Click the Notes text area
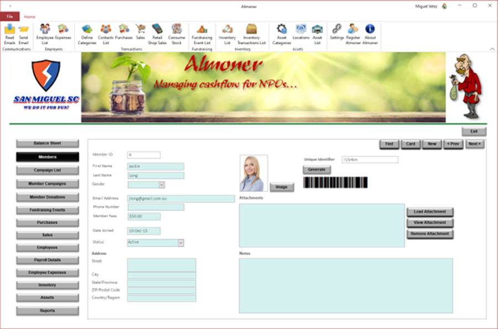The height and width of the screenshot is (329, 498). coord(346,285)
